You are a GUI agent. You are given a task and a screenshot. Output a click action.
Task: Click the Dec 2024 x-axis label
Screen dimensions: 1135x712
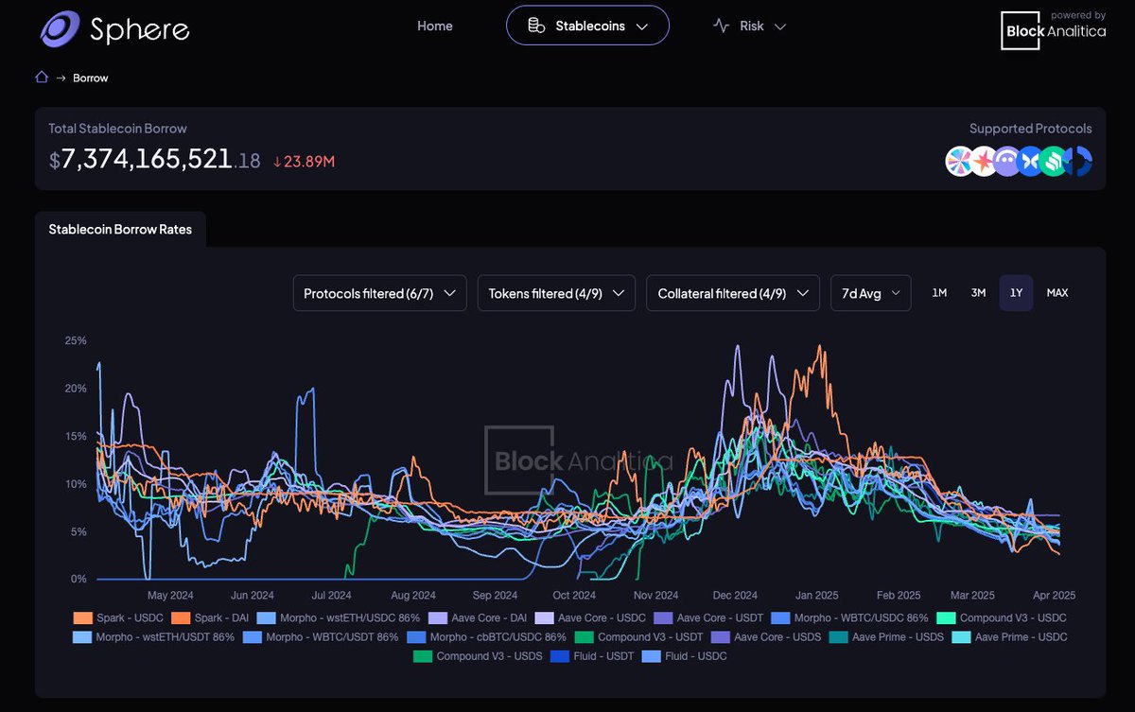735,596
